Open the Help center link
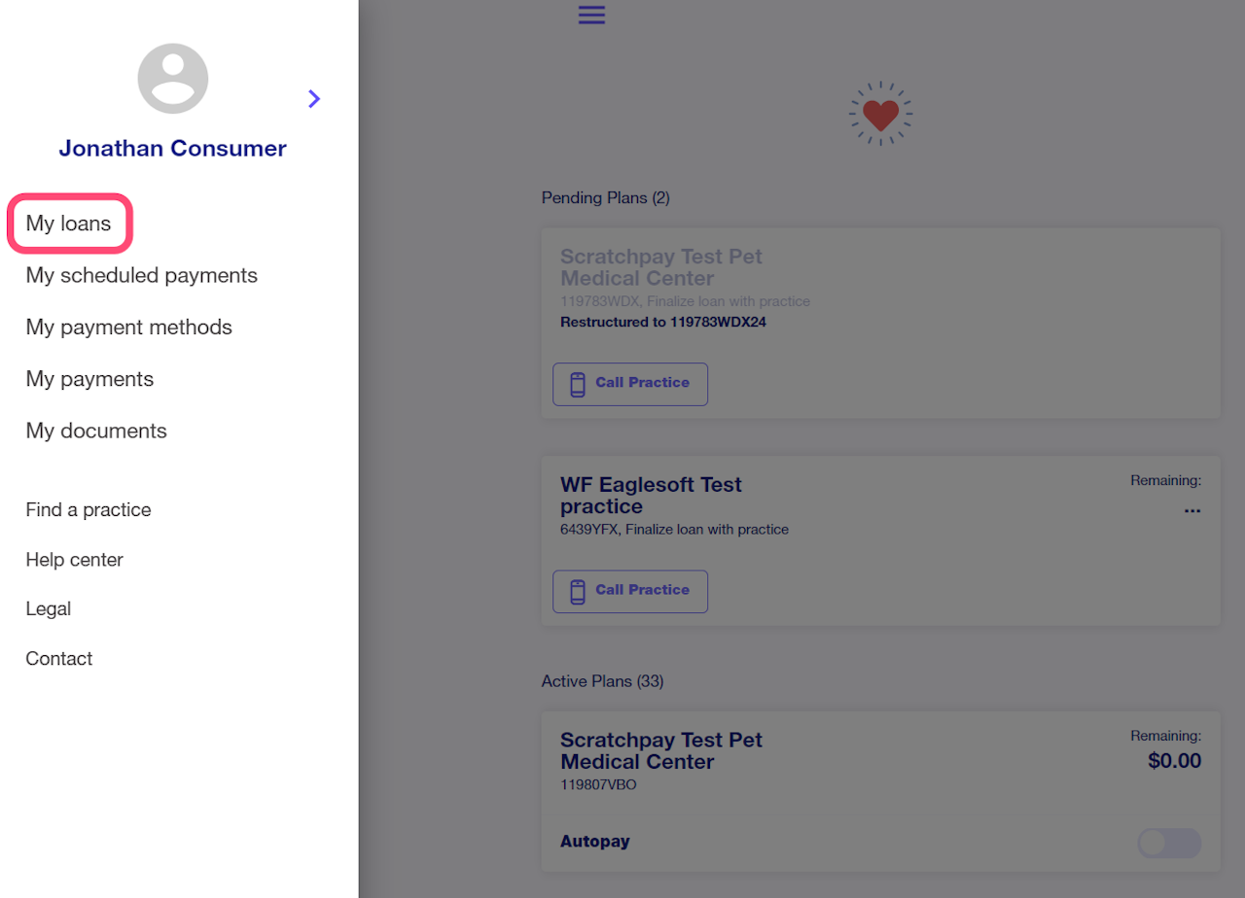 (75, 560)
